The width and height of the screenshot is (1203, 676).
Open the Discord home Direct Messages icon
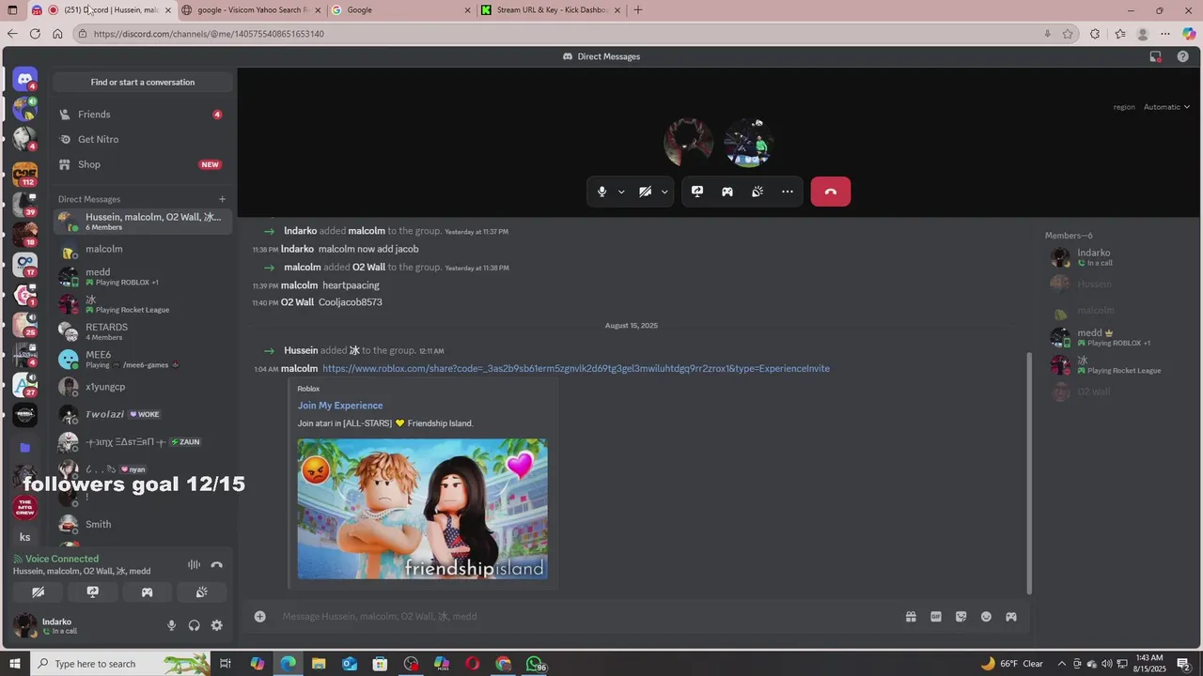pyautogui.click(x=25, y=79)
